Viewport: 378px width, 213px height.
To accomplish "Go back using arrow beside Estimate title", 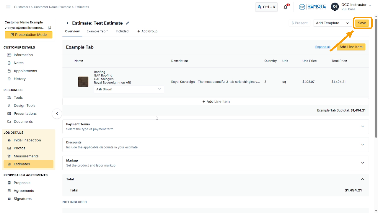I will pyautogui.click(x=67, y=23).
